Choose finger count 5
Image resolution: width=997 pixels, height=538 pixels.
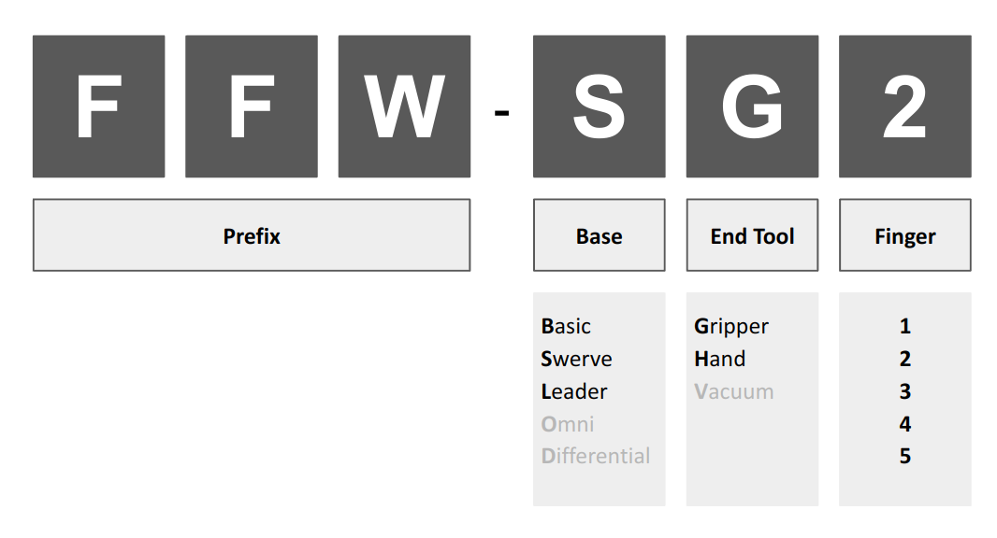(904, 456)
